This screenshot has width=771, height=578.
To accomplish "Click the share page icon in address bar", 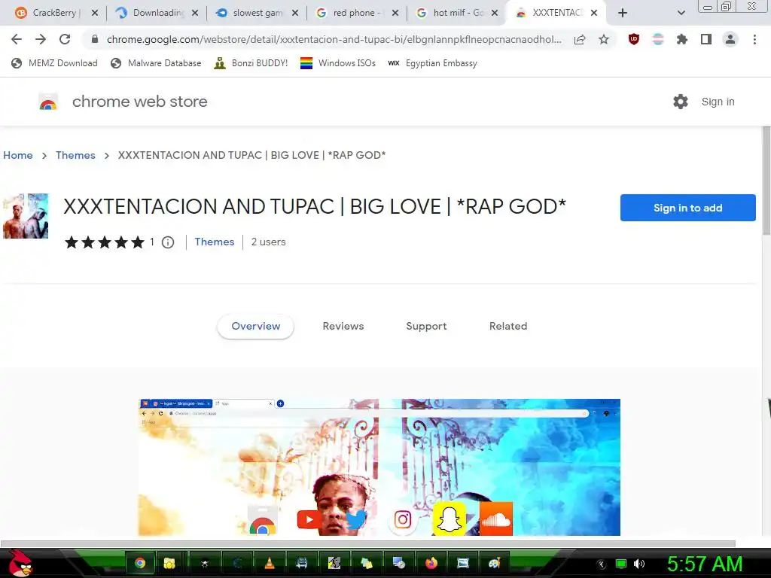I will (580, 39).
